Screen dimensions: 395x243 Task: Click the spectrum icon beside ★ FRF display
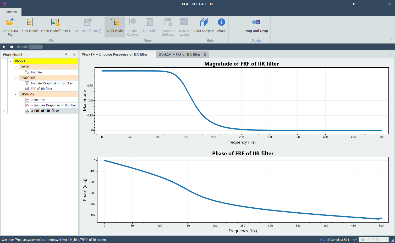tap(27, 111)
